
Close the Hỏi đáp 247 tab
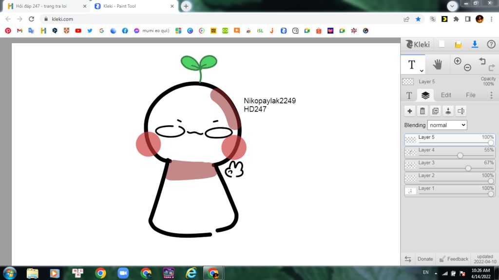85,6
